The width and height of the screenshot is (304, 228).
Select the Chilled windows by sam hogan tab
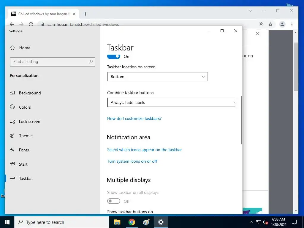43,14
